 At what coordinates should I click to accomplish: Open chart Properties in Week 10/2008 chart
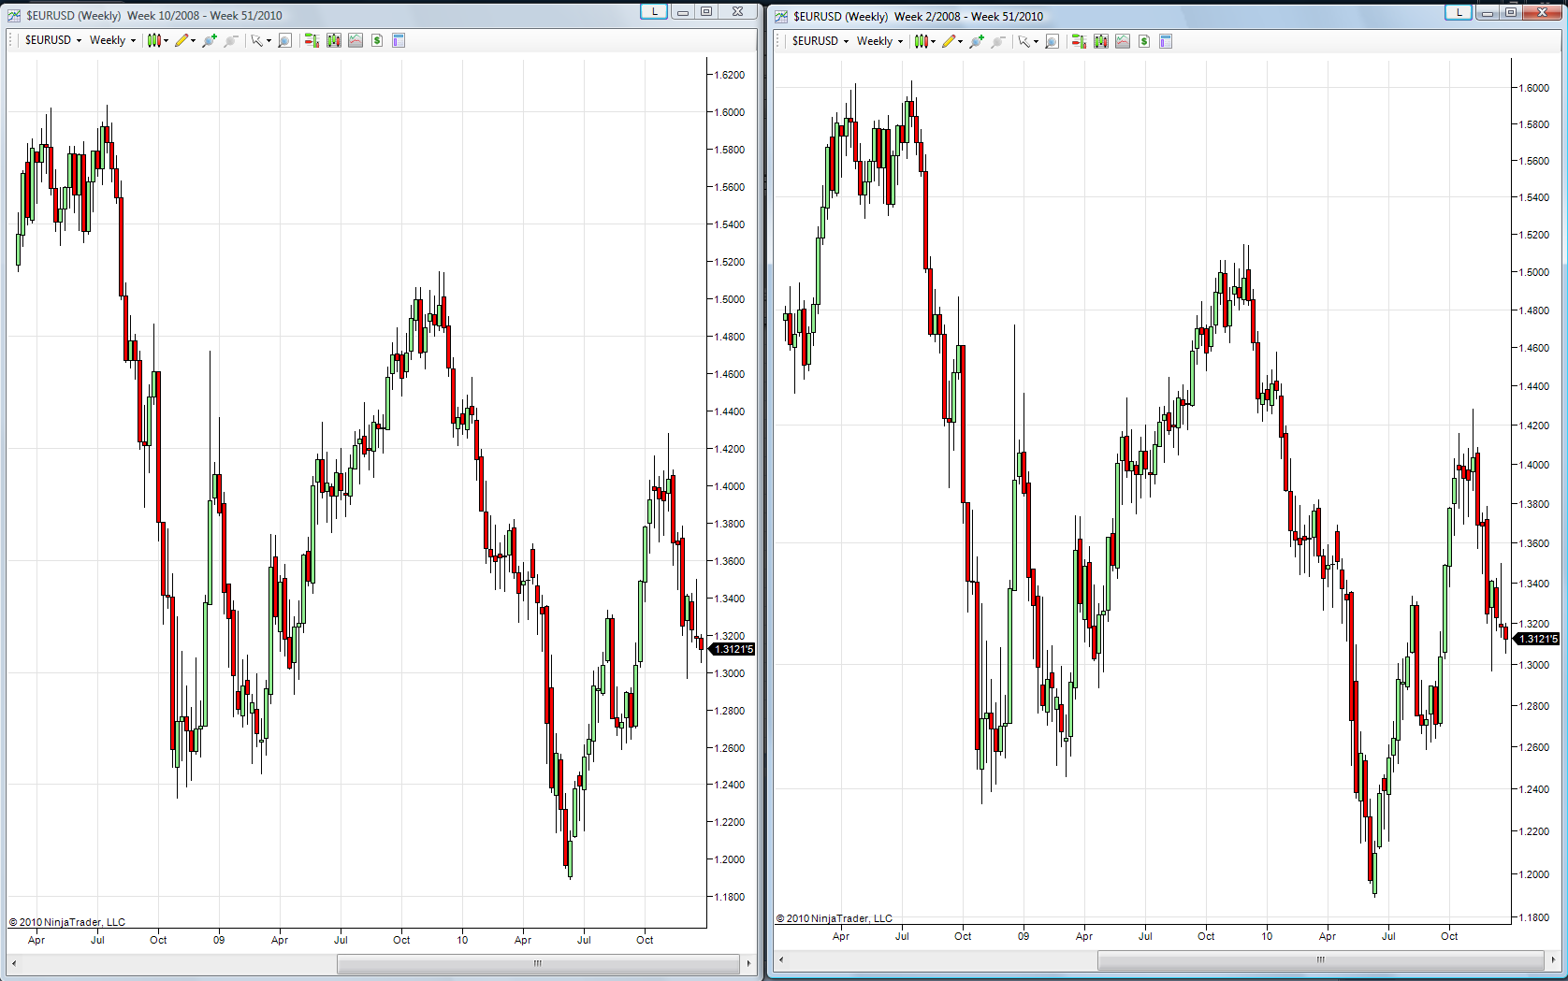click(399, 40)
